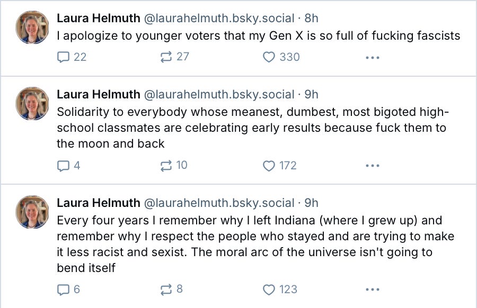
Task: Reply to the Gen X apology post
Action: [64, 57]
